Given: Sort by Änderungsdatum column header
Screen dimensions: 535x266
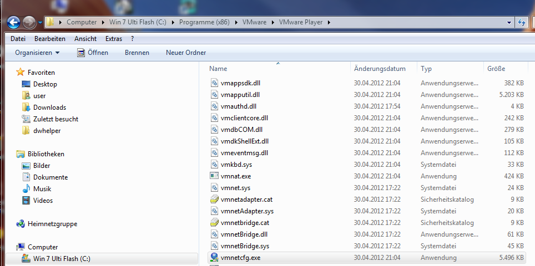Looking at the screenshot, I should click(x=380, y=69).
